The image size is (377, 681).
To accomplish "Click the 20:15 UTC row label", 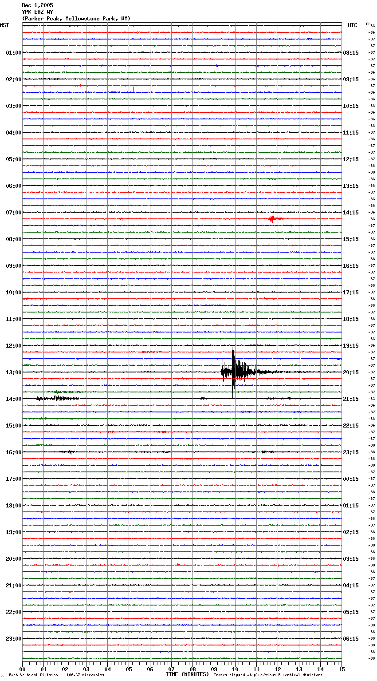I will pyautogui.click(x=351, y=372).
